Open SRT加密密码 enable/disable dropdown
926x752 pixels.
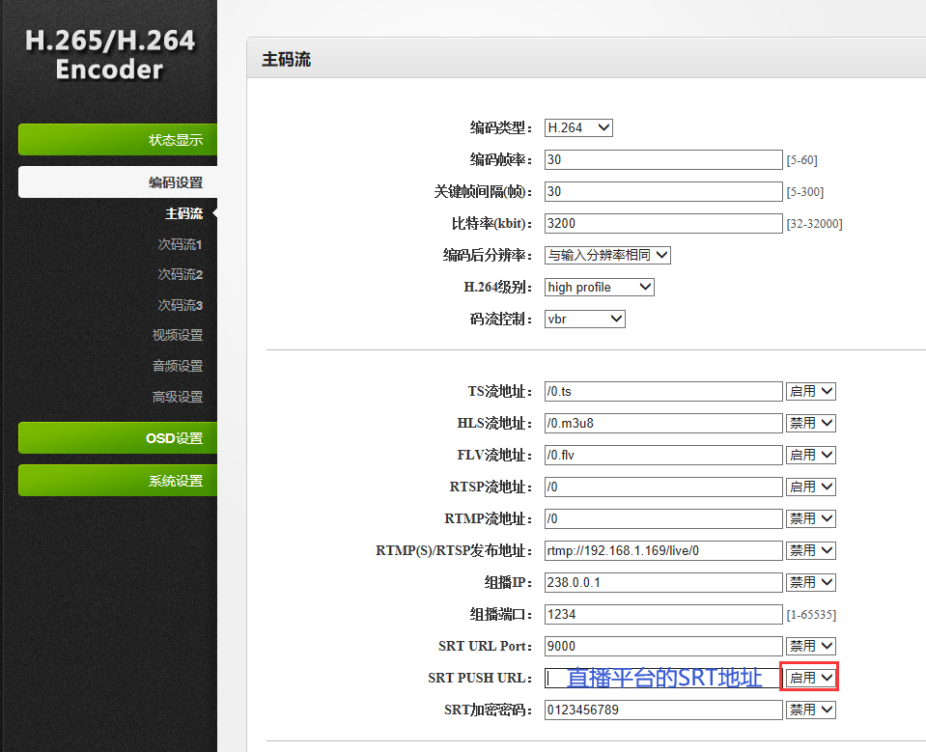point(810,710)
